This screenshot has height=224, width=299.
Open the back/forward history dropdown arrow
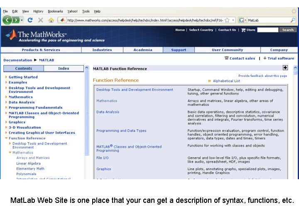[22, 20]
